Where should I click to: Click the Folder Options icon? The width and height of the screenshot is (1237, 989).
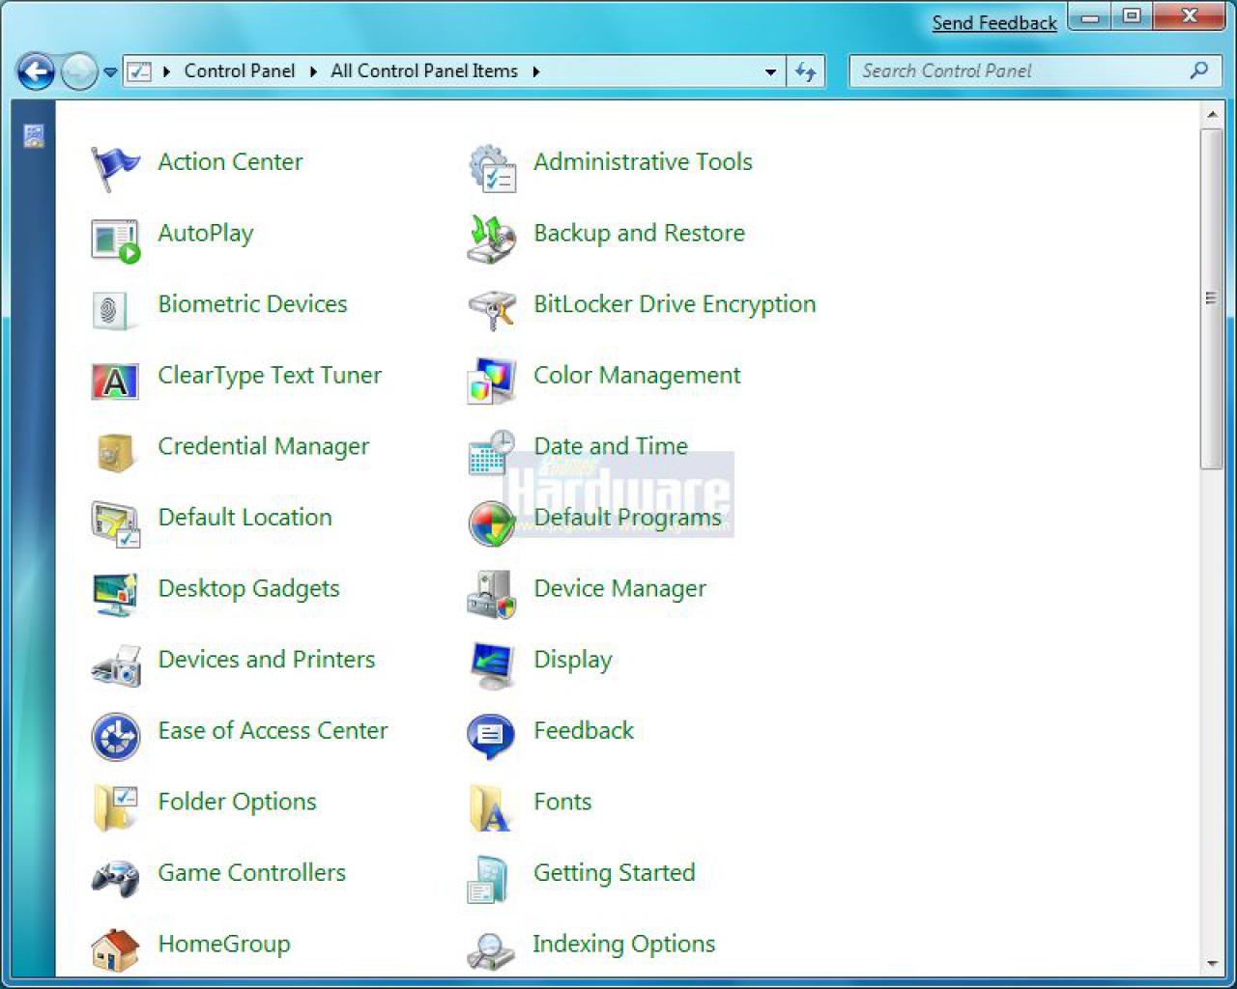tap(115, 807)
